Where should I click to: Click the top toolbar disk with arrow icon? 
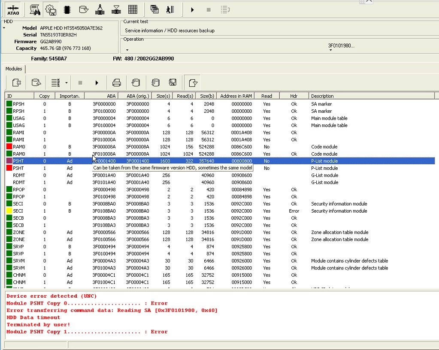(x=83, y=10)
